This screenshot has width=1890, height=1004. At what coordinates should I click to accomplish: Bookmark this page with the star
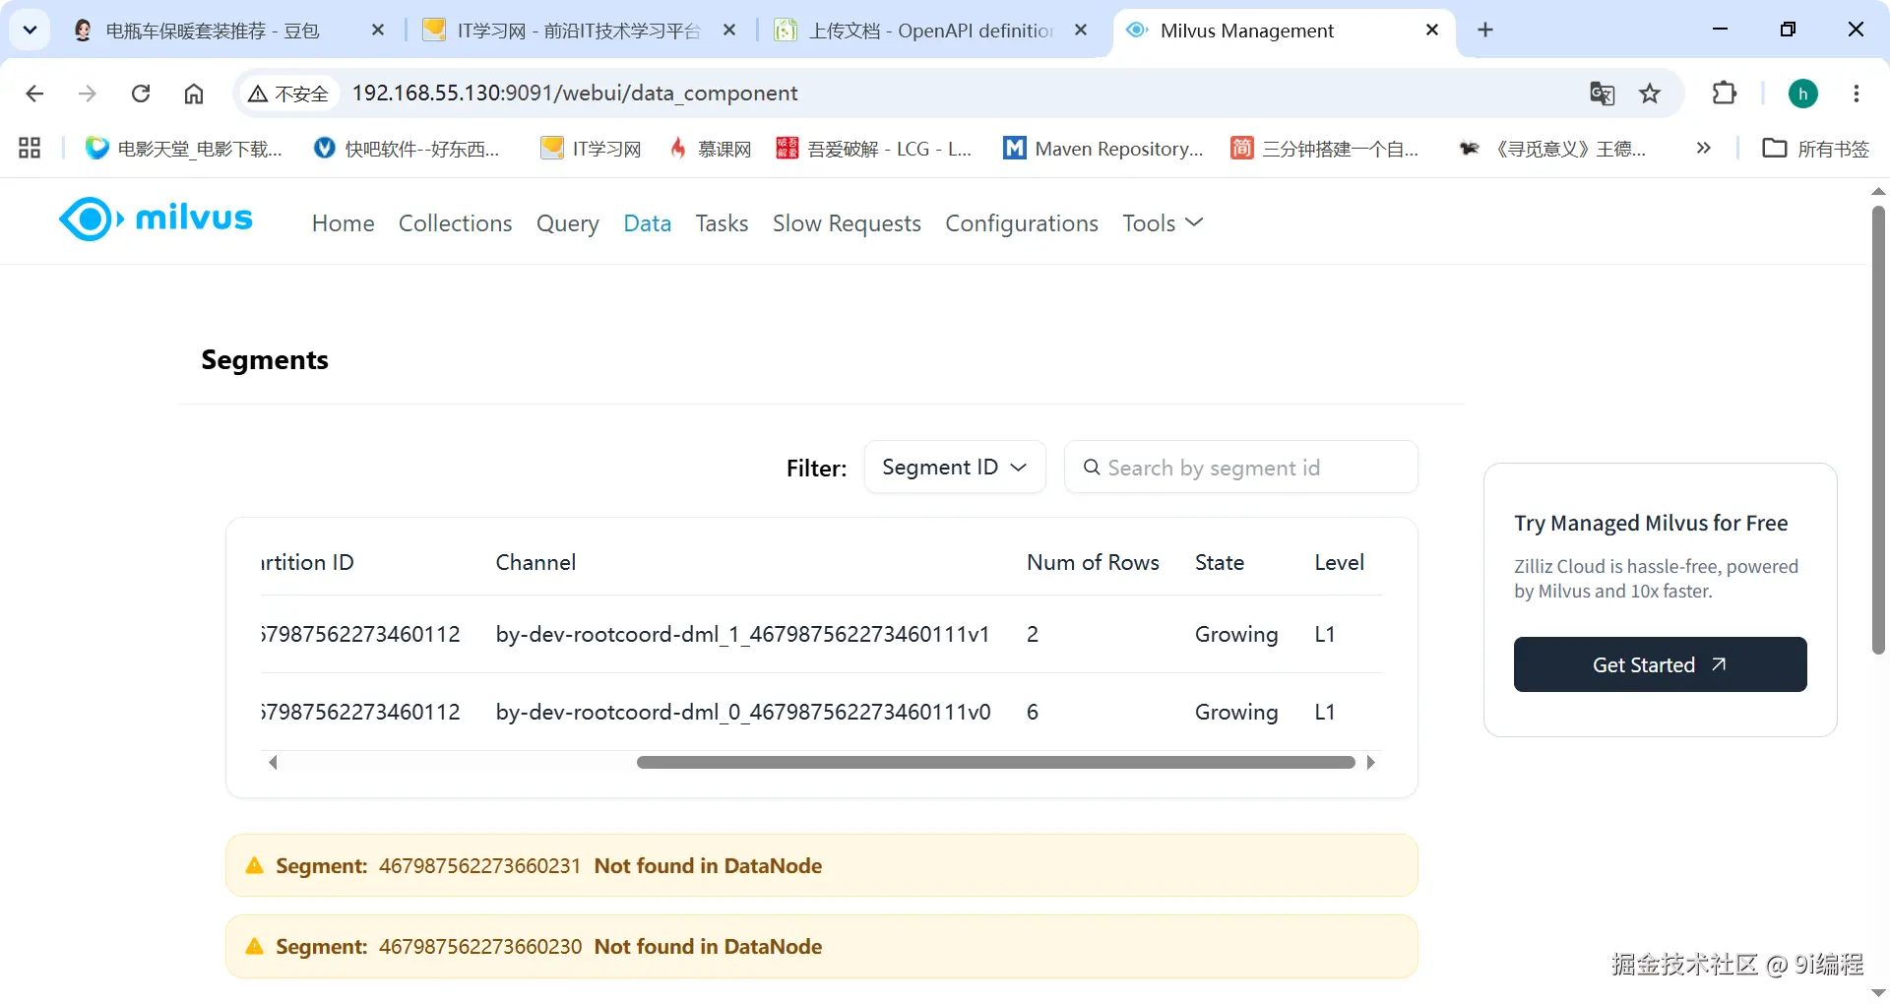pyautogui.click(x=1650, y=94)
